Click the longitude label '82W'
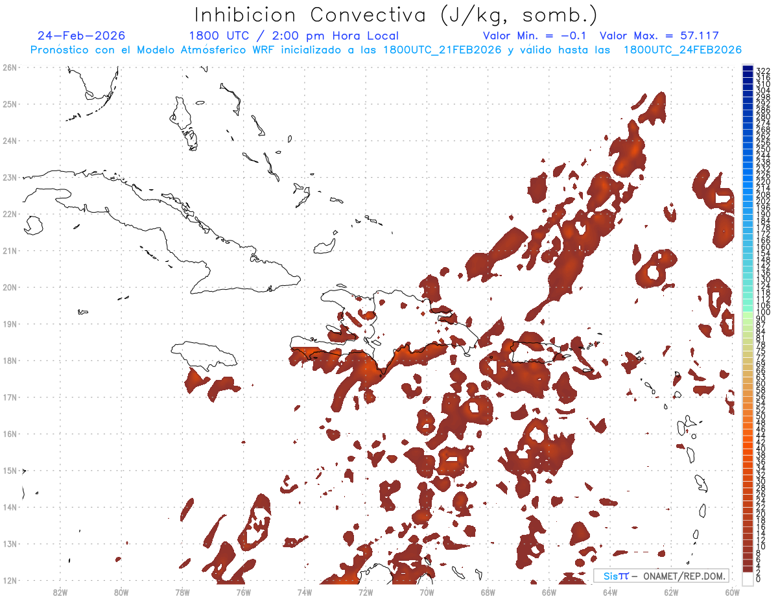 coord(60,592)
